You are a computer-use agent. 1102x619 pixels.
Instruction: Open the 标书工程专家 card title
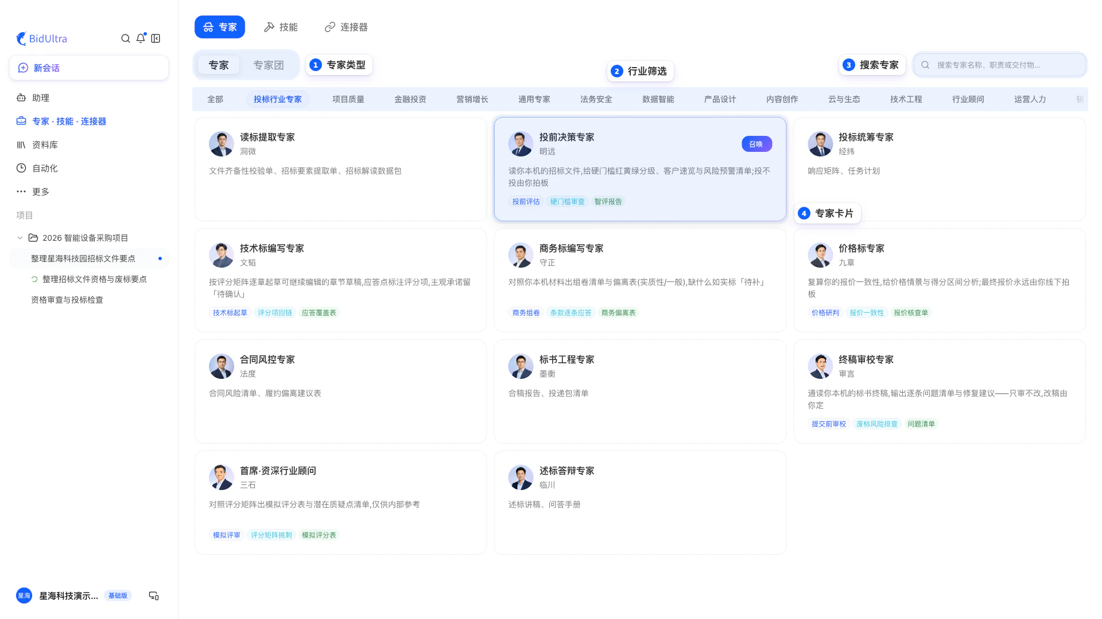(x=566, y=359)
